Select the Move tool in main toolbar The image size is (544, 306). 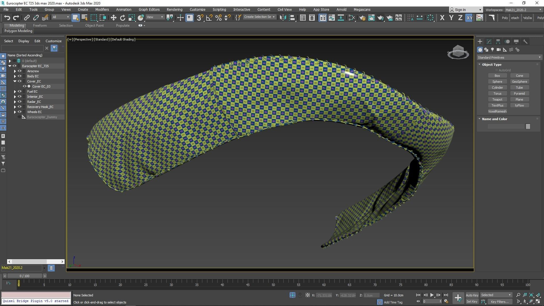[x=113, y=18]
